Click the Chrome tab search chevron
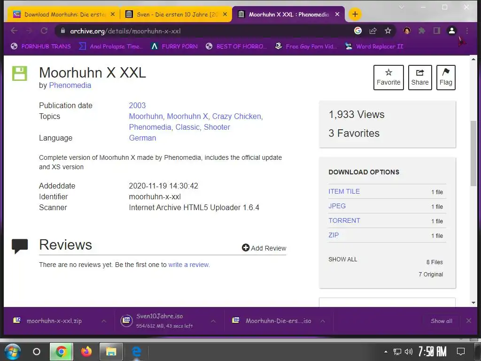The width and height of the screenshot is (481, 361). click(402, 7)
